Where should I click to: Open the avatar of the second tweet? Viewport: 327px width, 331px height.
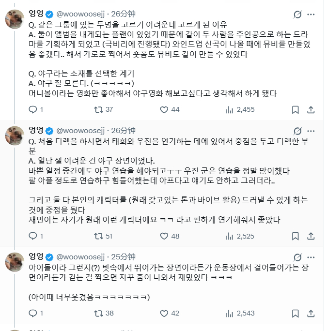[15, 135]
